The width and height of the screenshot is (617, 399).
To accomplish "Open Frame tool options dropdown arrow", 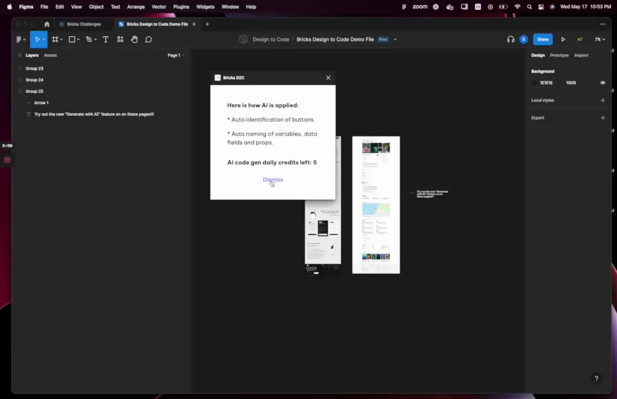I will tap(61, 39).
